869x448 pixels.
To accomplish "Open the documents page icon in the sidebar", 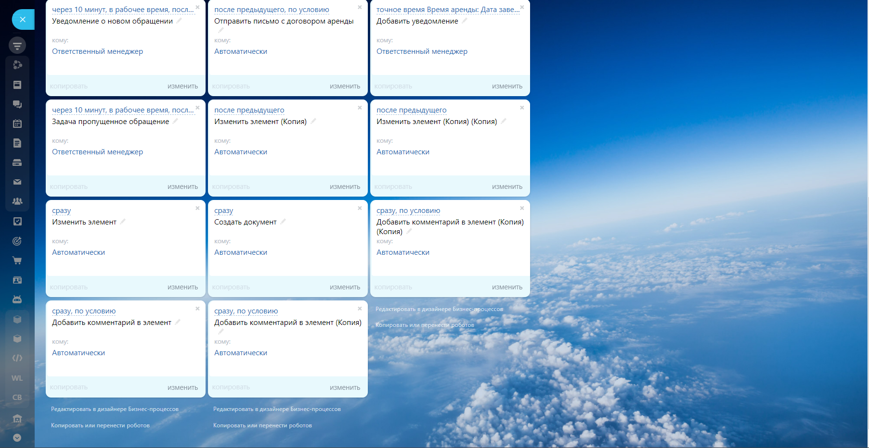I will [x=17, y=143].
